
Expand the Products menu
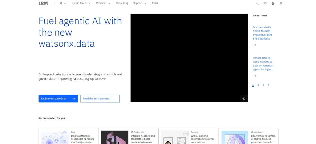pyautogui.click(x=103, y=3)
